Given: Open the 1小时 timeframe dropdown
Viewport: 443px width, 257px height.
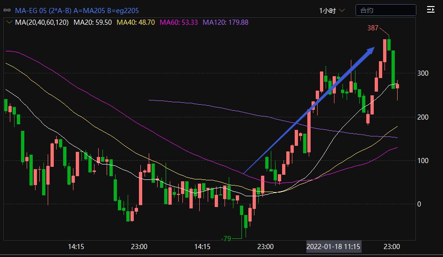Looking at the screenshot, I should [x=332, y=11].
